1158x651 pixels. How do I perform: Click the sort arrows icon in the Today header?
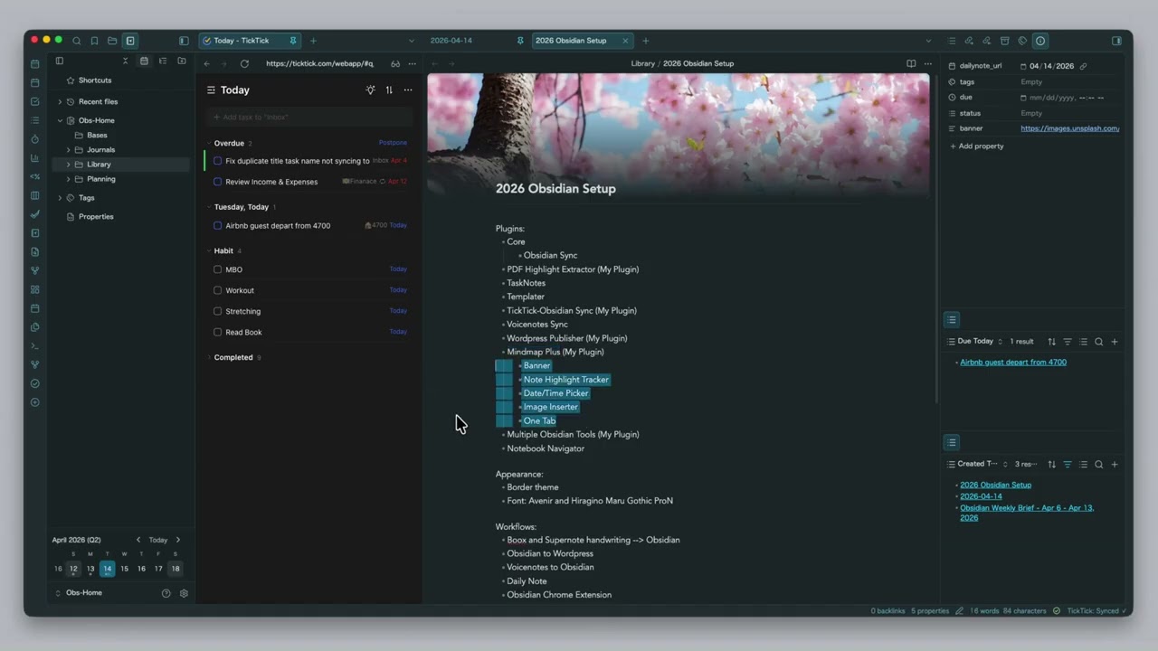pos(389,90)
